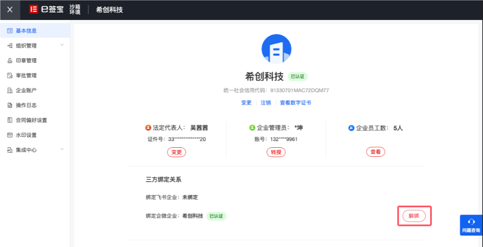Open 水印设置 in the sidebar
Viewport: 483px width, 247px height.
point(35,135)
